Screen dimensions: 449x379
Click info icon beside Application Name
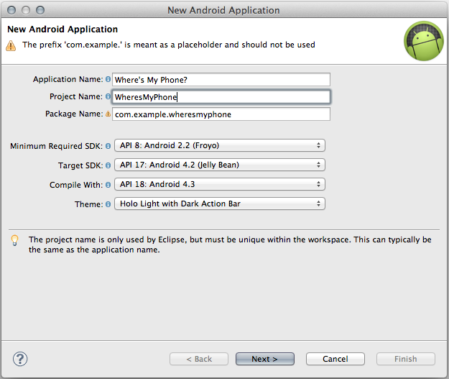[108, 79]
